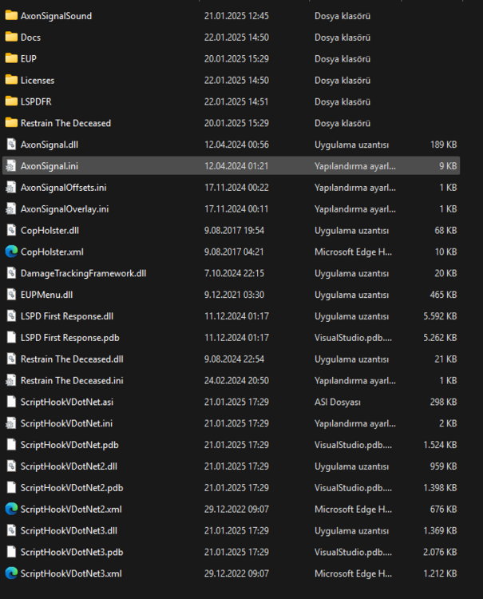Viewport: 483px width, 599px height.
Task: Click the AxonSignal.ini gear file icon
Action: click(11, 166)
